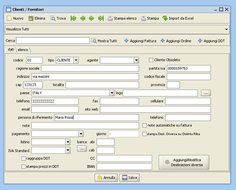Switch to the elenco tab

pyautogui.click(x=23, y=50)
